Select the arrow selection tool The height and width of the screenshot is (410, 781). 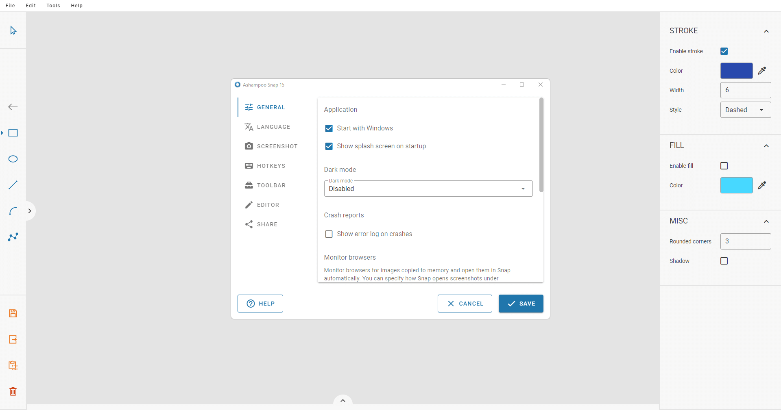13,30
